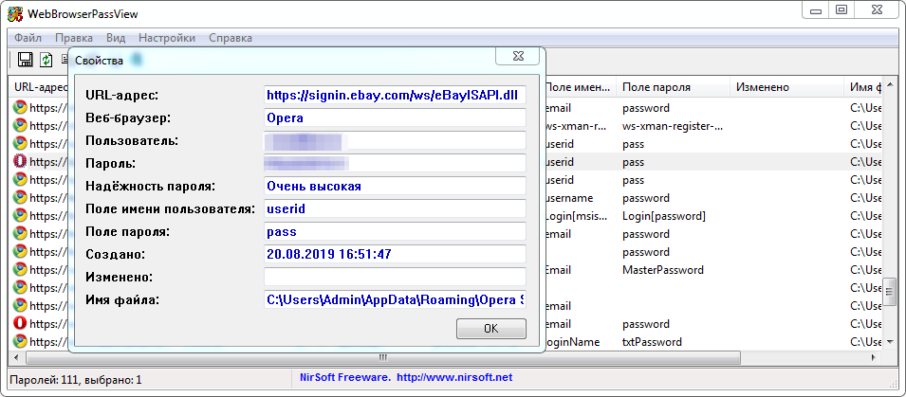The image size is (906, 397).
Task: Select the ws-xman-r... cell
Action: coord(574,126)
